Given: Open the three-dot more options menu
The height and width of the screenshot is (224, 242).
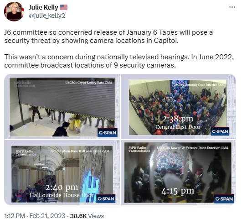Looking at the screenshot, I should click(232, 7).
